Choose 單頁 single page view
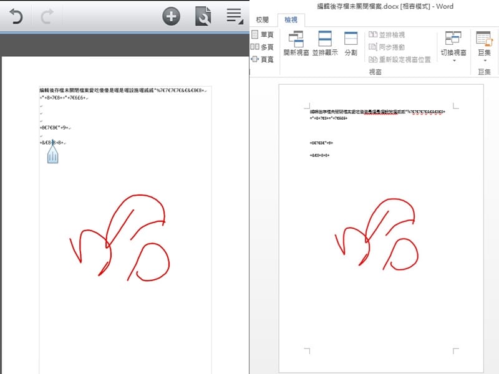 pos(263,34)
